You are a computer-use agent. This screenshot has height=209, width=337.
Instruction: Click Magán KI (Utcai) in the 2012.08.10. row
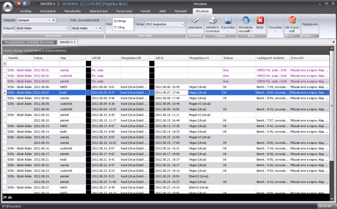pos(205,115)
